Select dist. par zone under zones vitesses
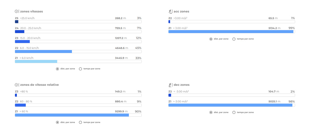The image size is (309, 131). (57, 69)
